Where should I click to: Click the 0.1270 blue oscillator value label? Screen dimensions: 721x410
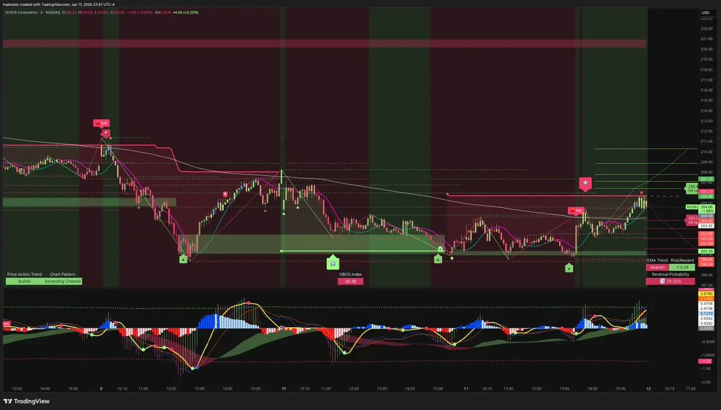click(x=707, y=313)
